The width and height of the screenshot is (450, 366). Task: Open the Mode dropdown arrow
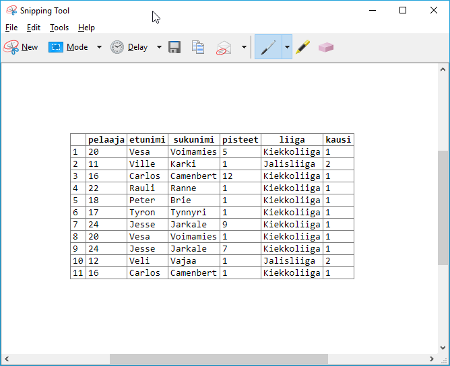(x=99, y=47)
